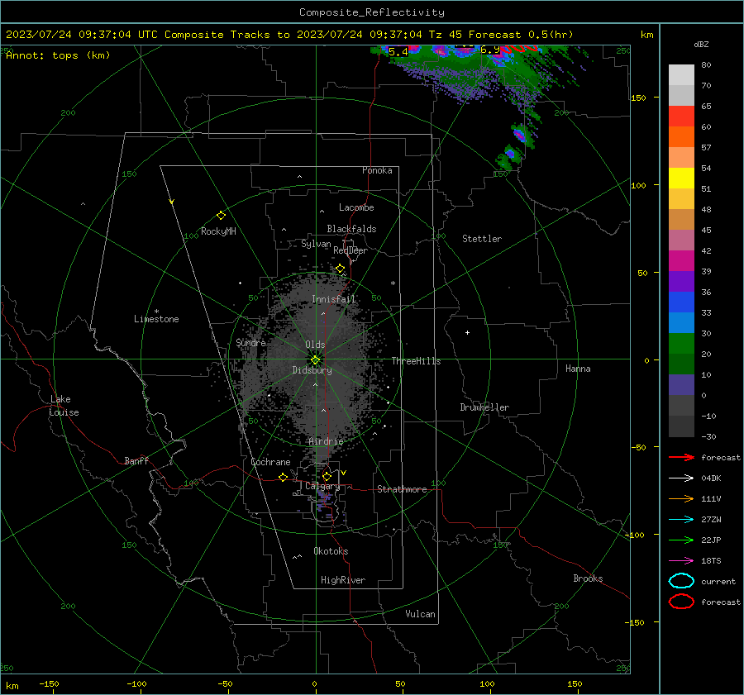Click the red forecast arrow in legend
This screenshot has width=744, height=695.
tap(681, 457)
